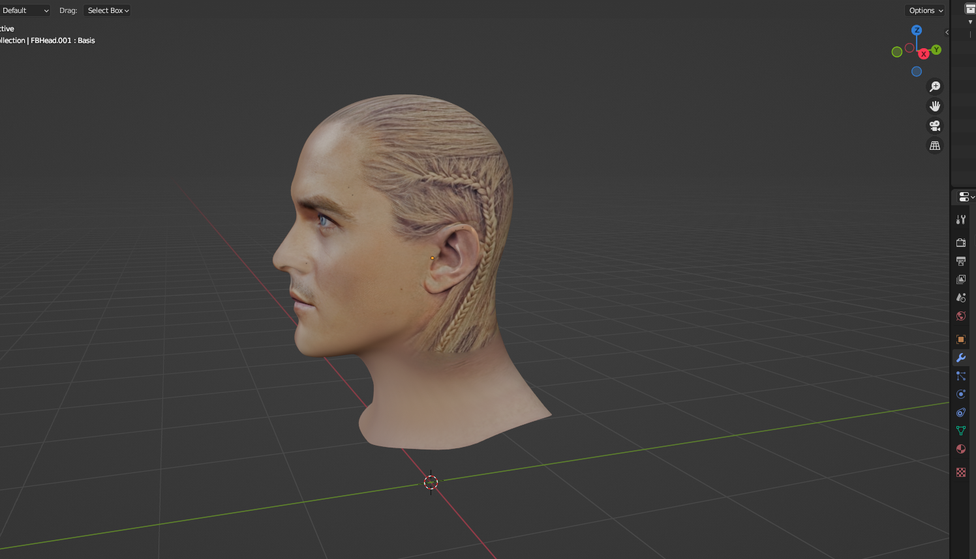Click the 'FBHead.001 : Basis' object label text

coord(63,40)
